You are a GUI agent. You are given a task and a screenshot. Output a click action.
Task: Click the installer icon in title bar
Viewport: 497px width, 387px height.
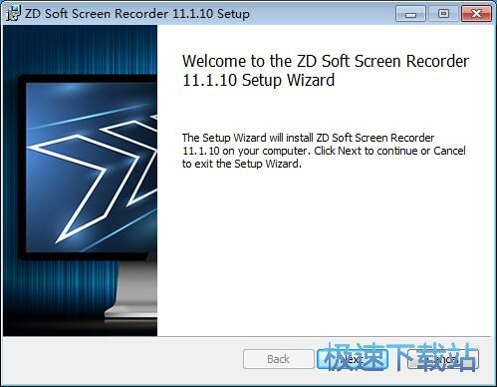click(x=14, y=14)
